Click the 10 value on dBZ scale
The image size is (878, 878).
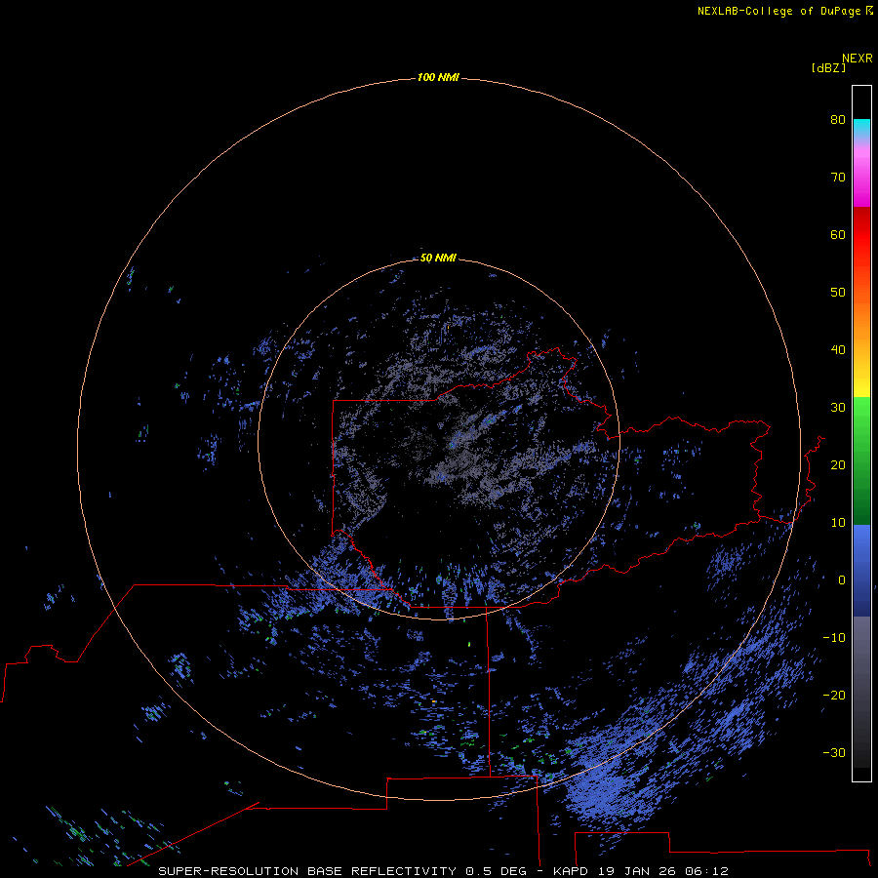(838, 523)
